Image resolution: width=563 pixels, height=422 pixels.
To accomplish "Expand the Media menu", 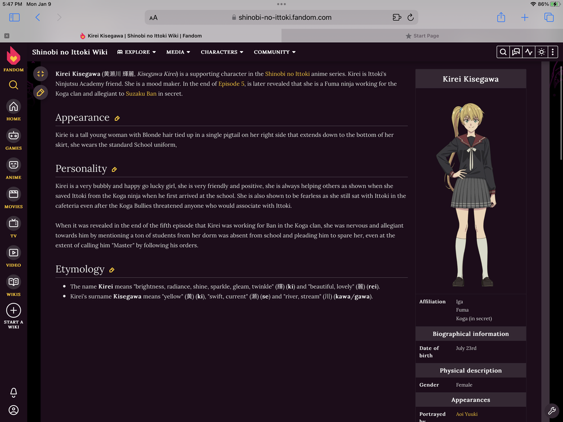I will tap(178, 52).
